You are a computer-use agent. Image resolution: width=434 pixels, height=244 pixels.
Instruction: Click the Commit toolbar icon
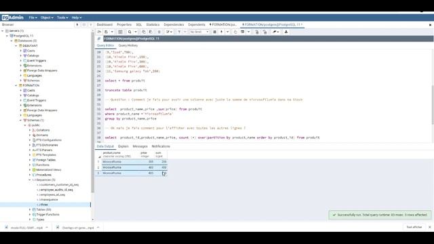tap(257, 32)
